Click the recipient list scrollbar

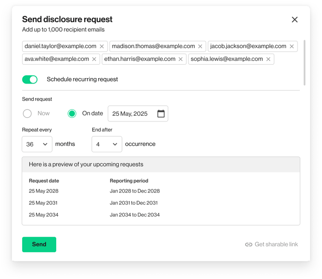(x=304, y=62)
